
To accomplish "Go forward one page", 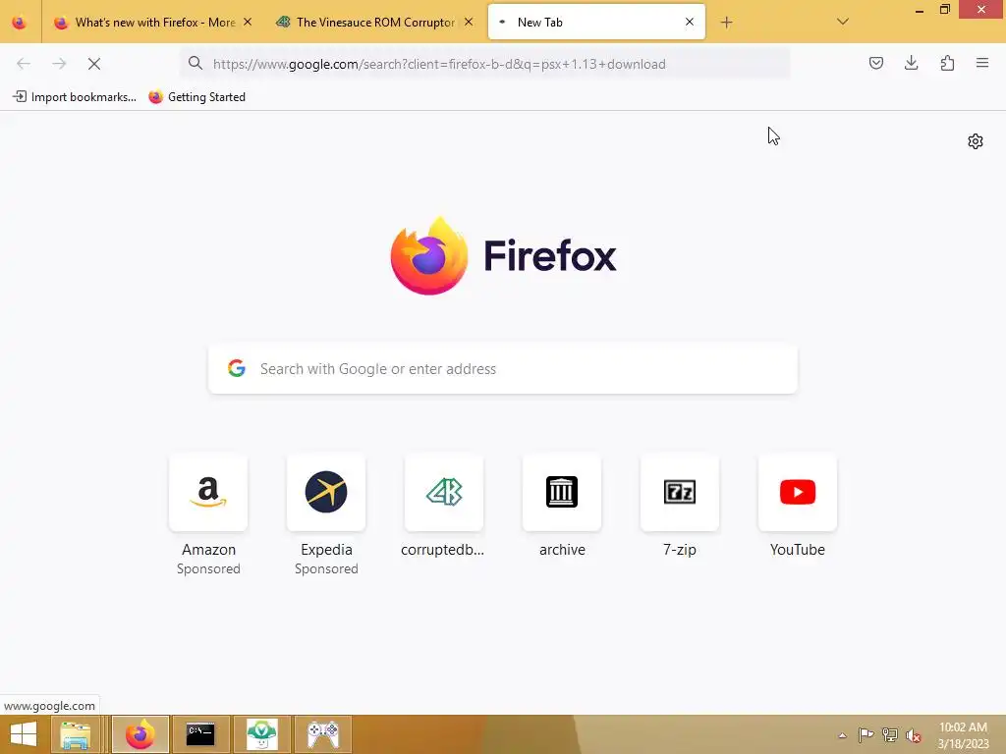I will point(59,64).
